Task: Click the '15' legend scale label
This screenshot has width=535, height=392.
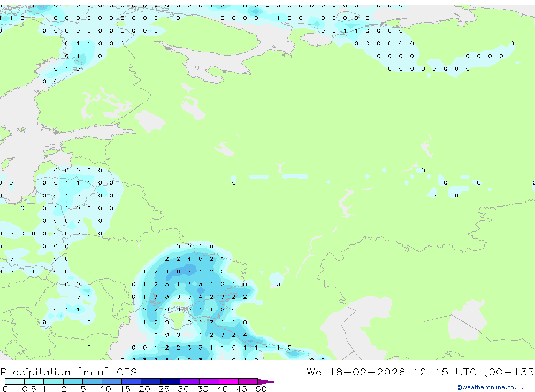Action: 125,389
